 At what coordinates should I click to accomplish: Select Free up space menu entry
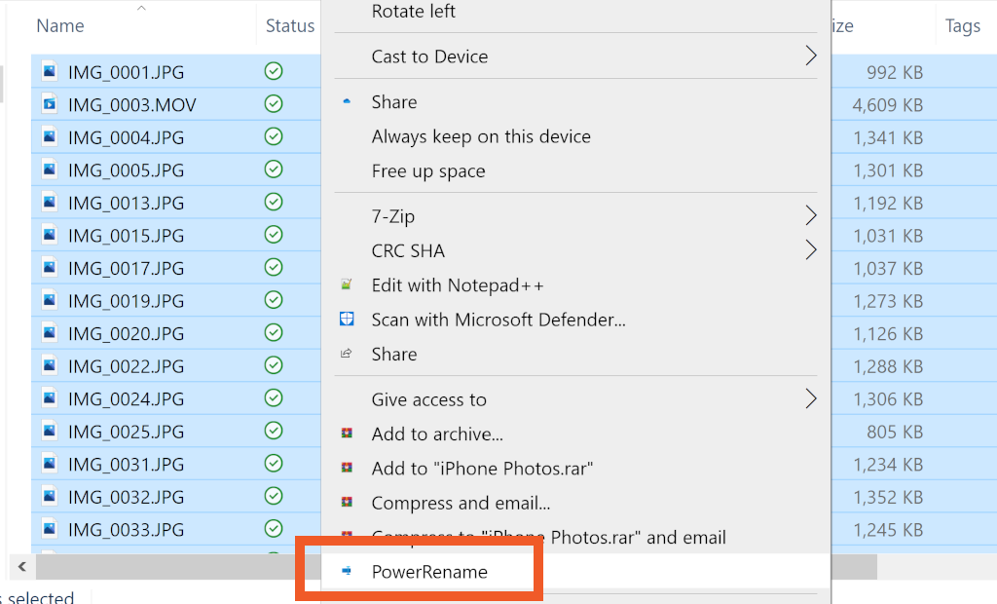click(x=428, y=171)
